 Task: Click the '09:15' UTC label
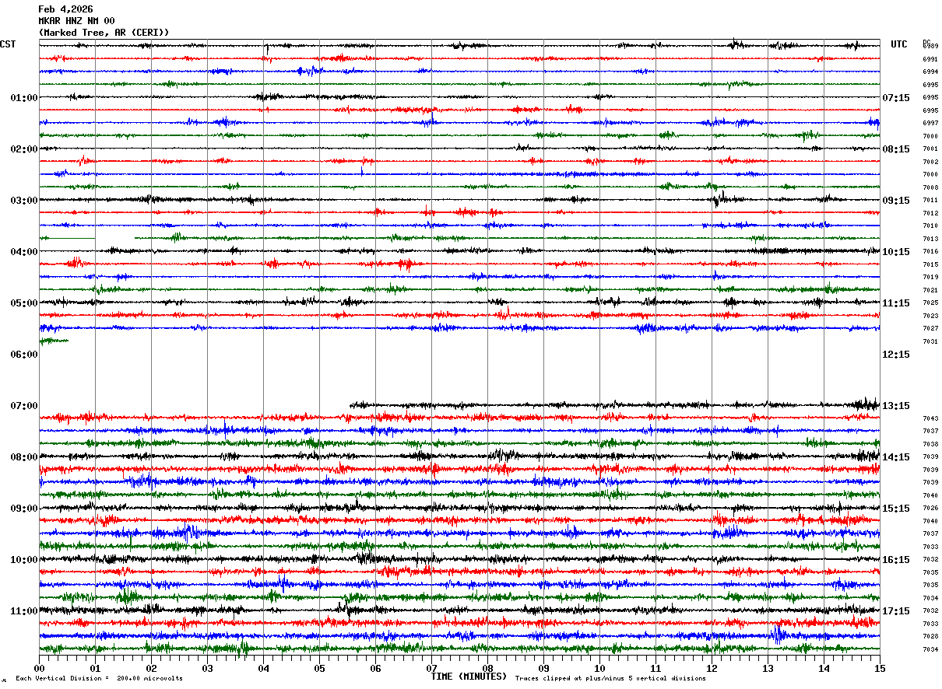896,201
